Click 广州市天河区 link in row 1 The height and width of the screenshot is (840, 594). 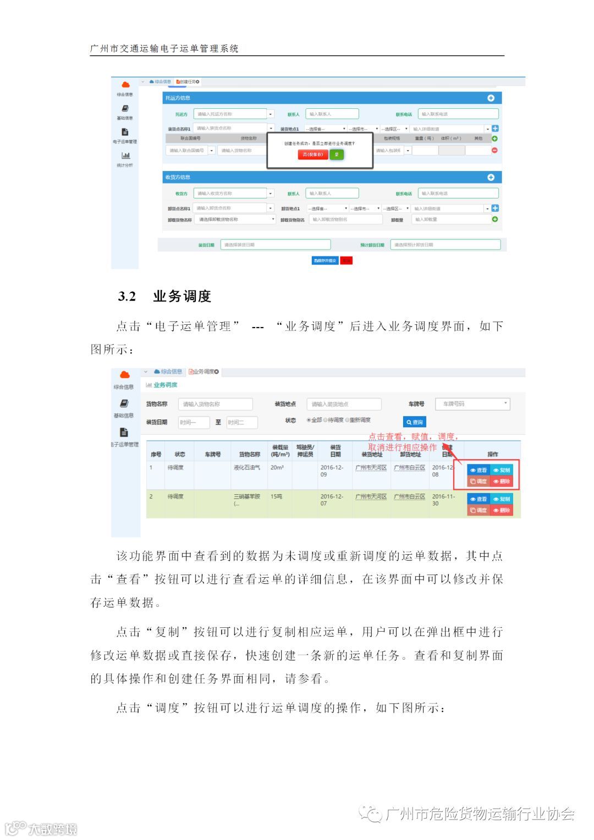pyautogui.click(x=371, y=468)
